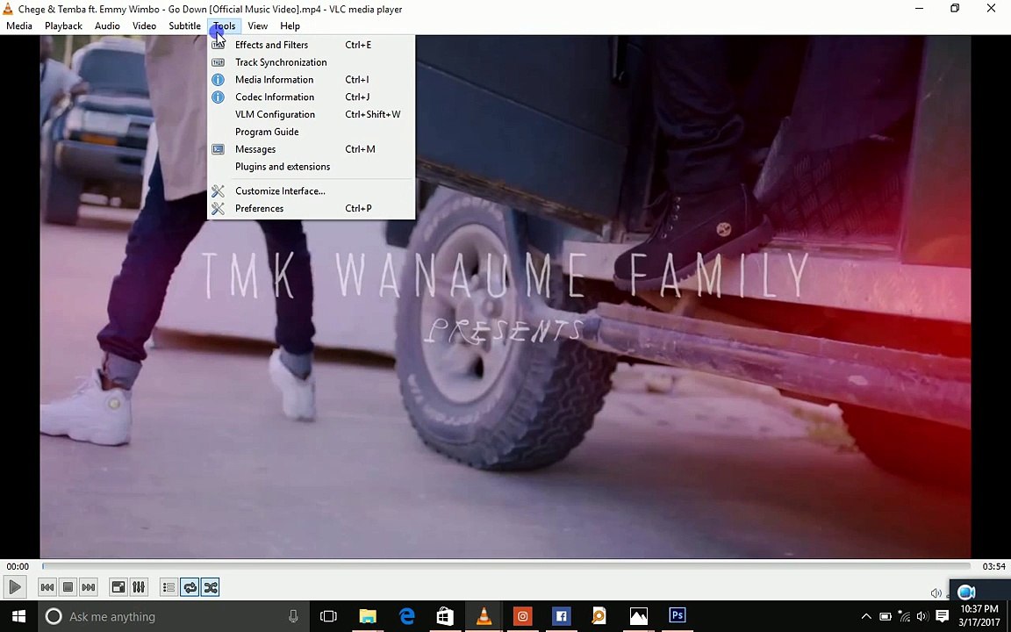
Task: Stop playback with the stop button
Action: 68,587
